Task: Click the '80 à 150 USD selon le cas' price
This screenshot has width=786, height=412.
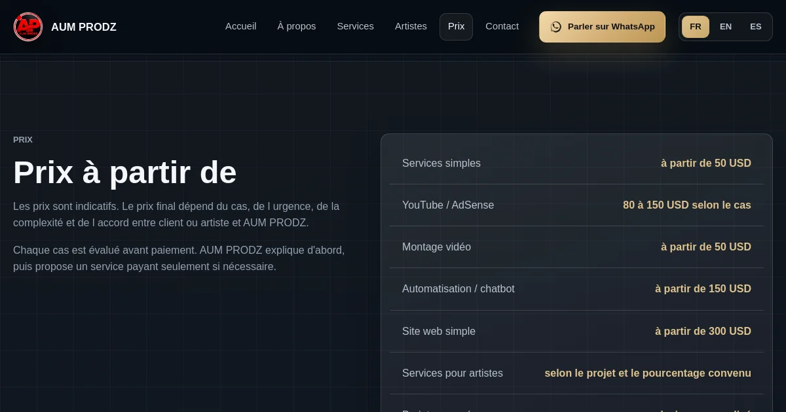Action: (x=687, y=205)
